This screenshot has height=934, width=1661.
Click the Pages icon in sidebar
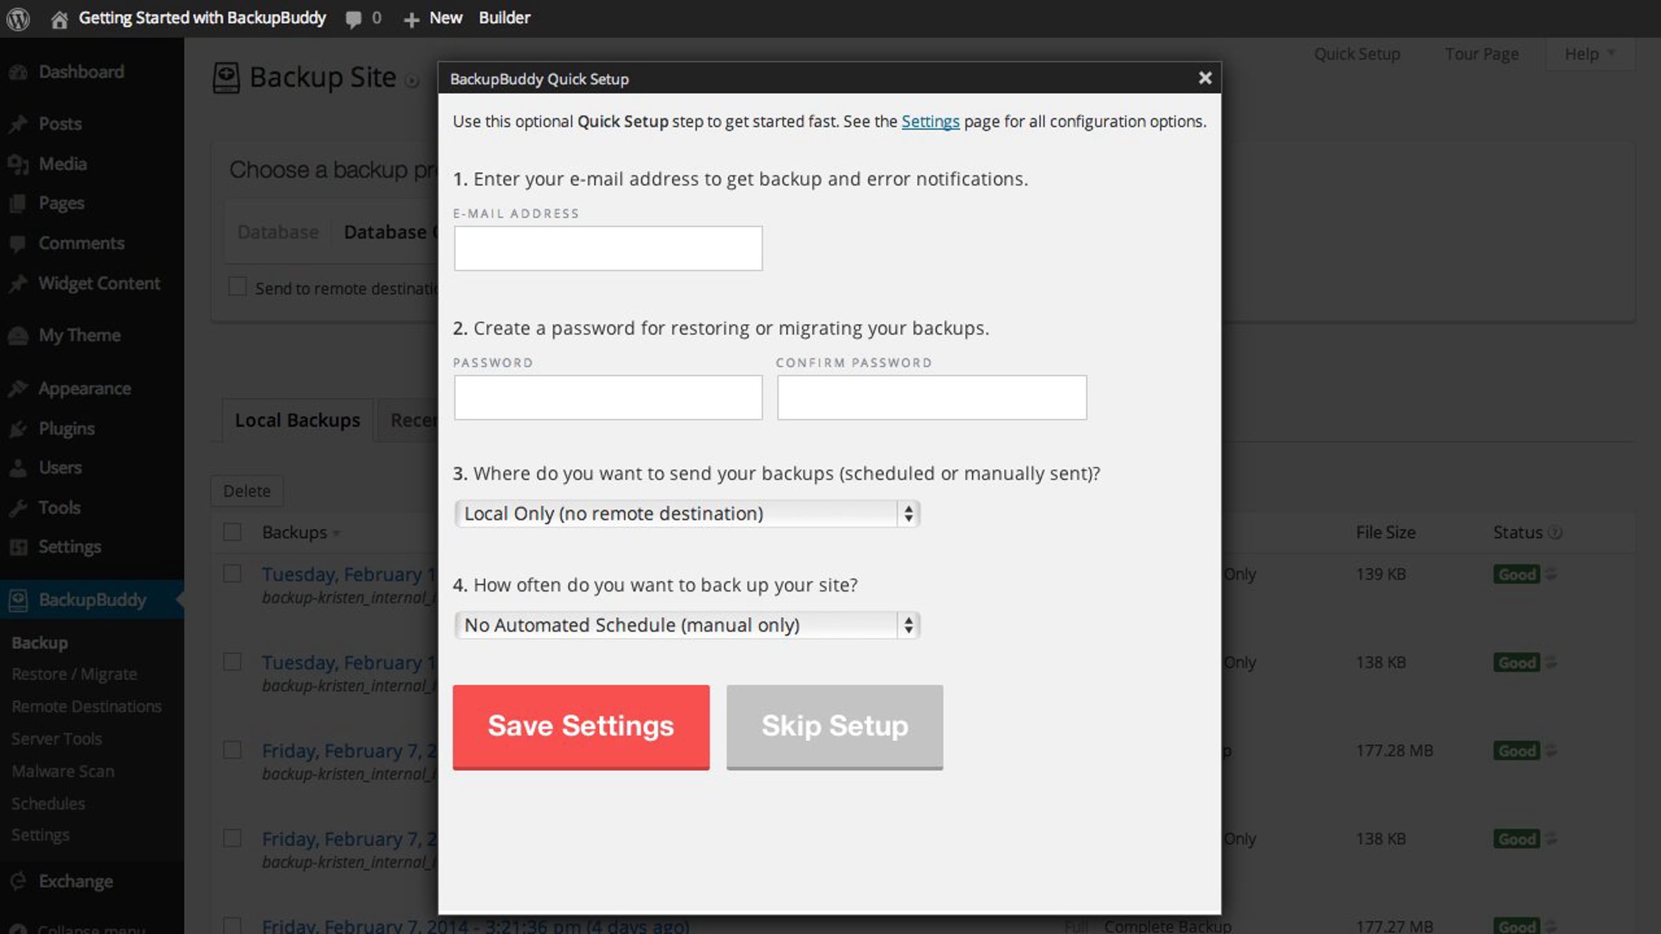click(x=19, y=203)
